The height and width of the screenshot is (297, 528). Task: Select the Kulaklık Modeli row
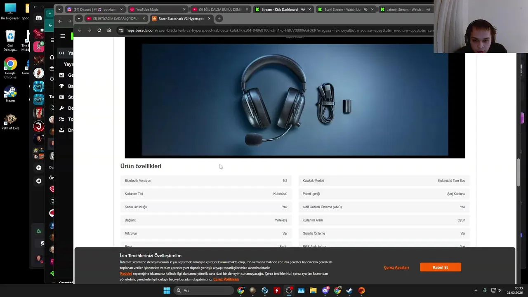384,181
